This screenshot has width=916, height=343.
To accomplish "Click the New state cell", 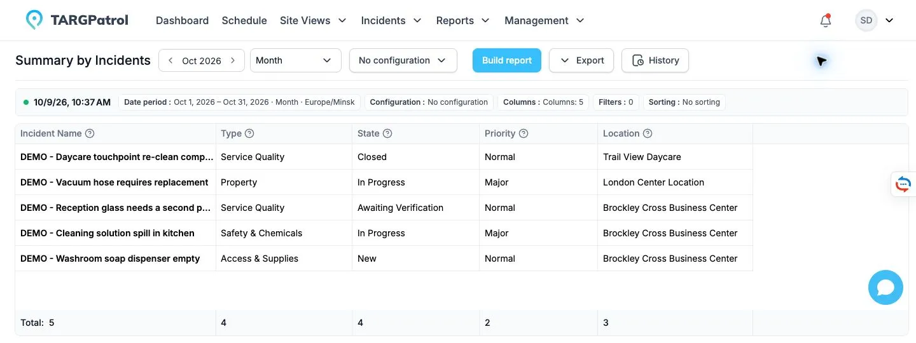I will [x=415, y=259].
